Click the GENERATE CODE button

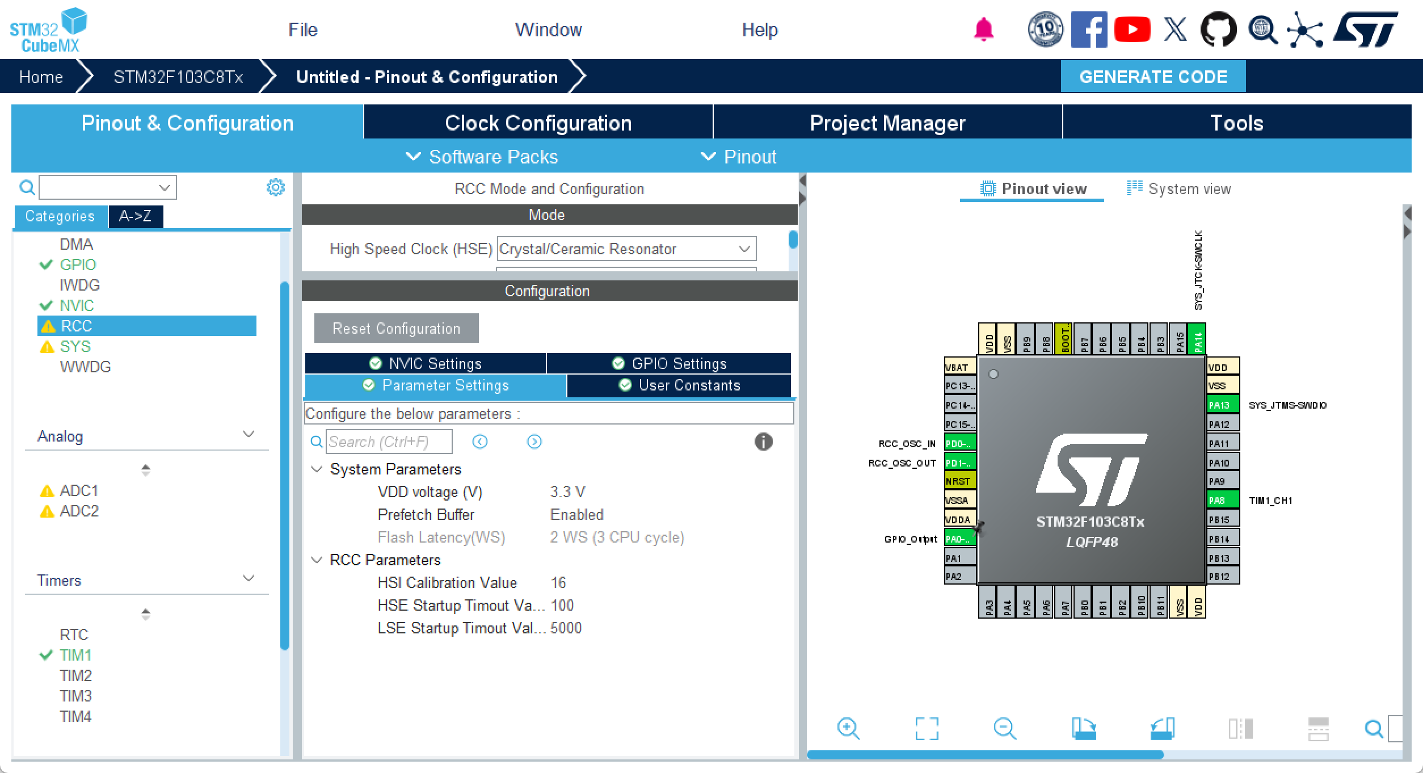[1153, 77]
